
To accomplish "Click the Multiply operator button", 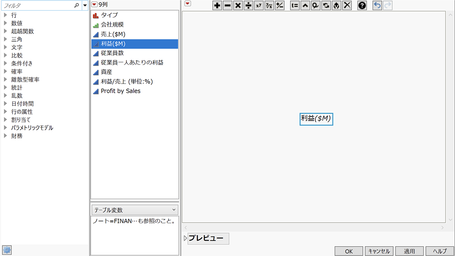I will click(x=238, y=6).
